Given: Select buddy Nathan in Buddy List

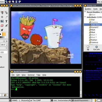Looking at the screenshot, I should (94, 40).
